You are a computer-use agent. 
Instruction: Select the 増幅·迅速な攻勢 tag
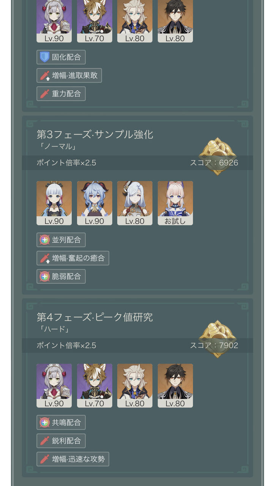(x=73, y=459)
